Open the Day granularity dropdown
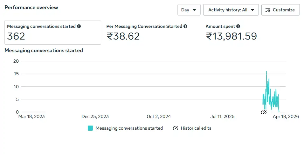Image resolution: width=304 pixels, height=155 pixels. click(x=189, y=10)
